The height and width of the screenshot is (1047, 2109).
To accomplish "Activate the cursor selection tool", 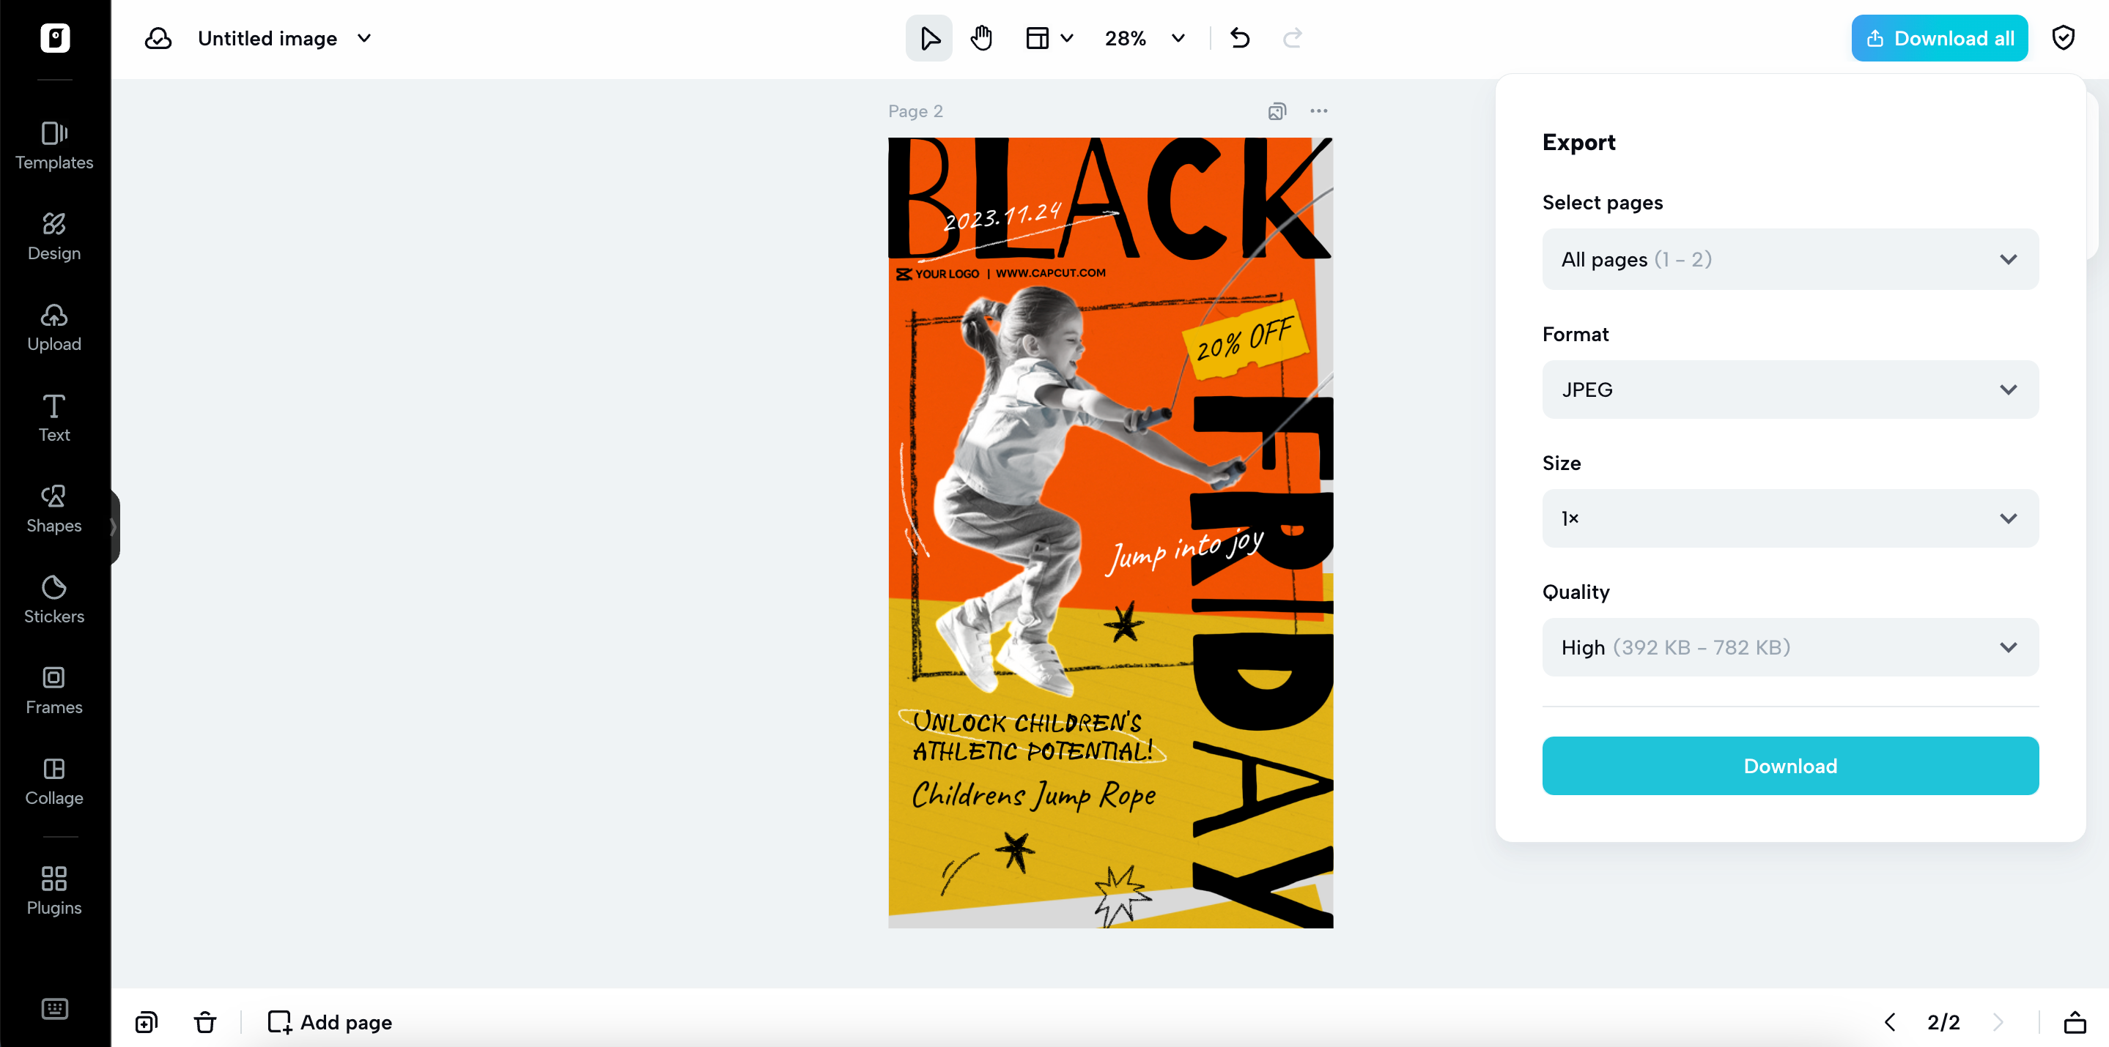I will click(x=928, y=37).
